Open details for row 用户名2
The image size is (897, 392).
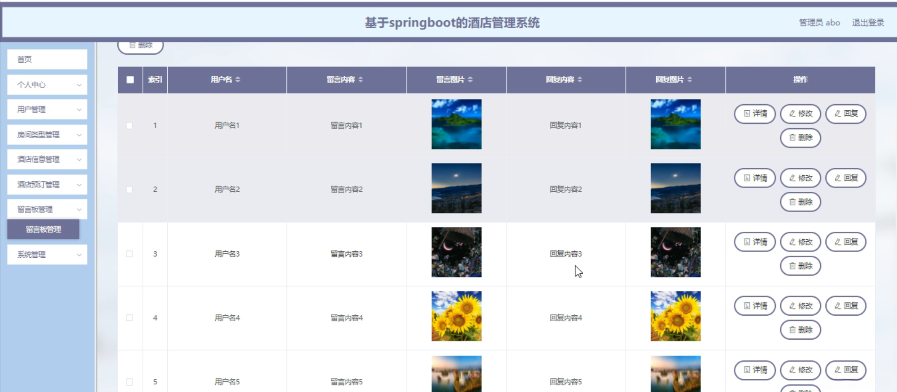point(755,178)
